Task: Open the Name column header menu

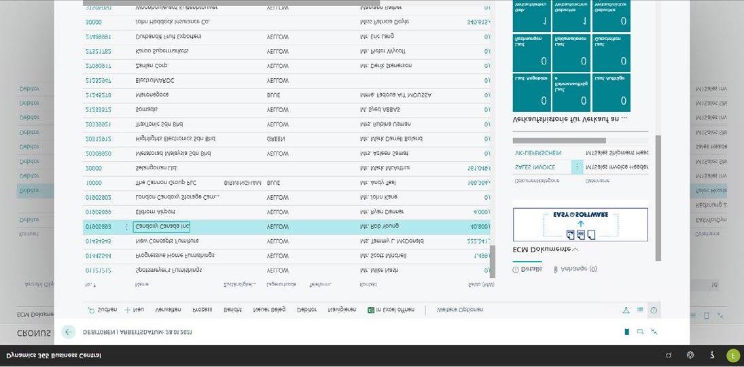Action: [142, 284]
